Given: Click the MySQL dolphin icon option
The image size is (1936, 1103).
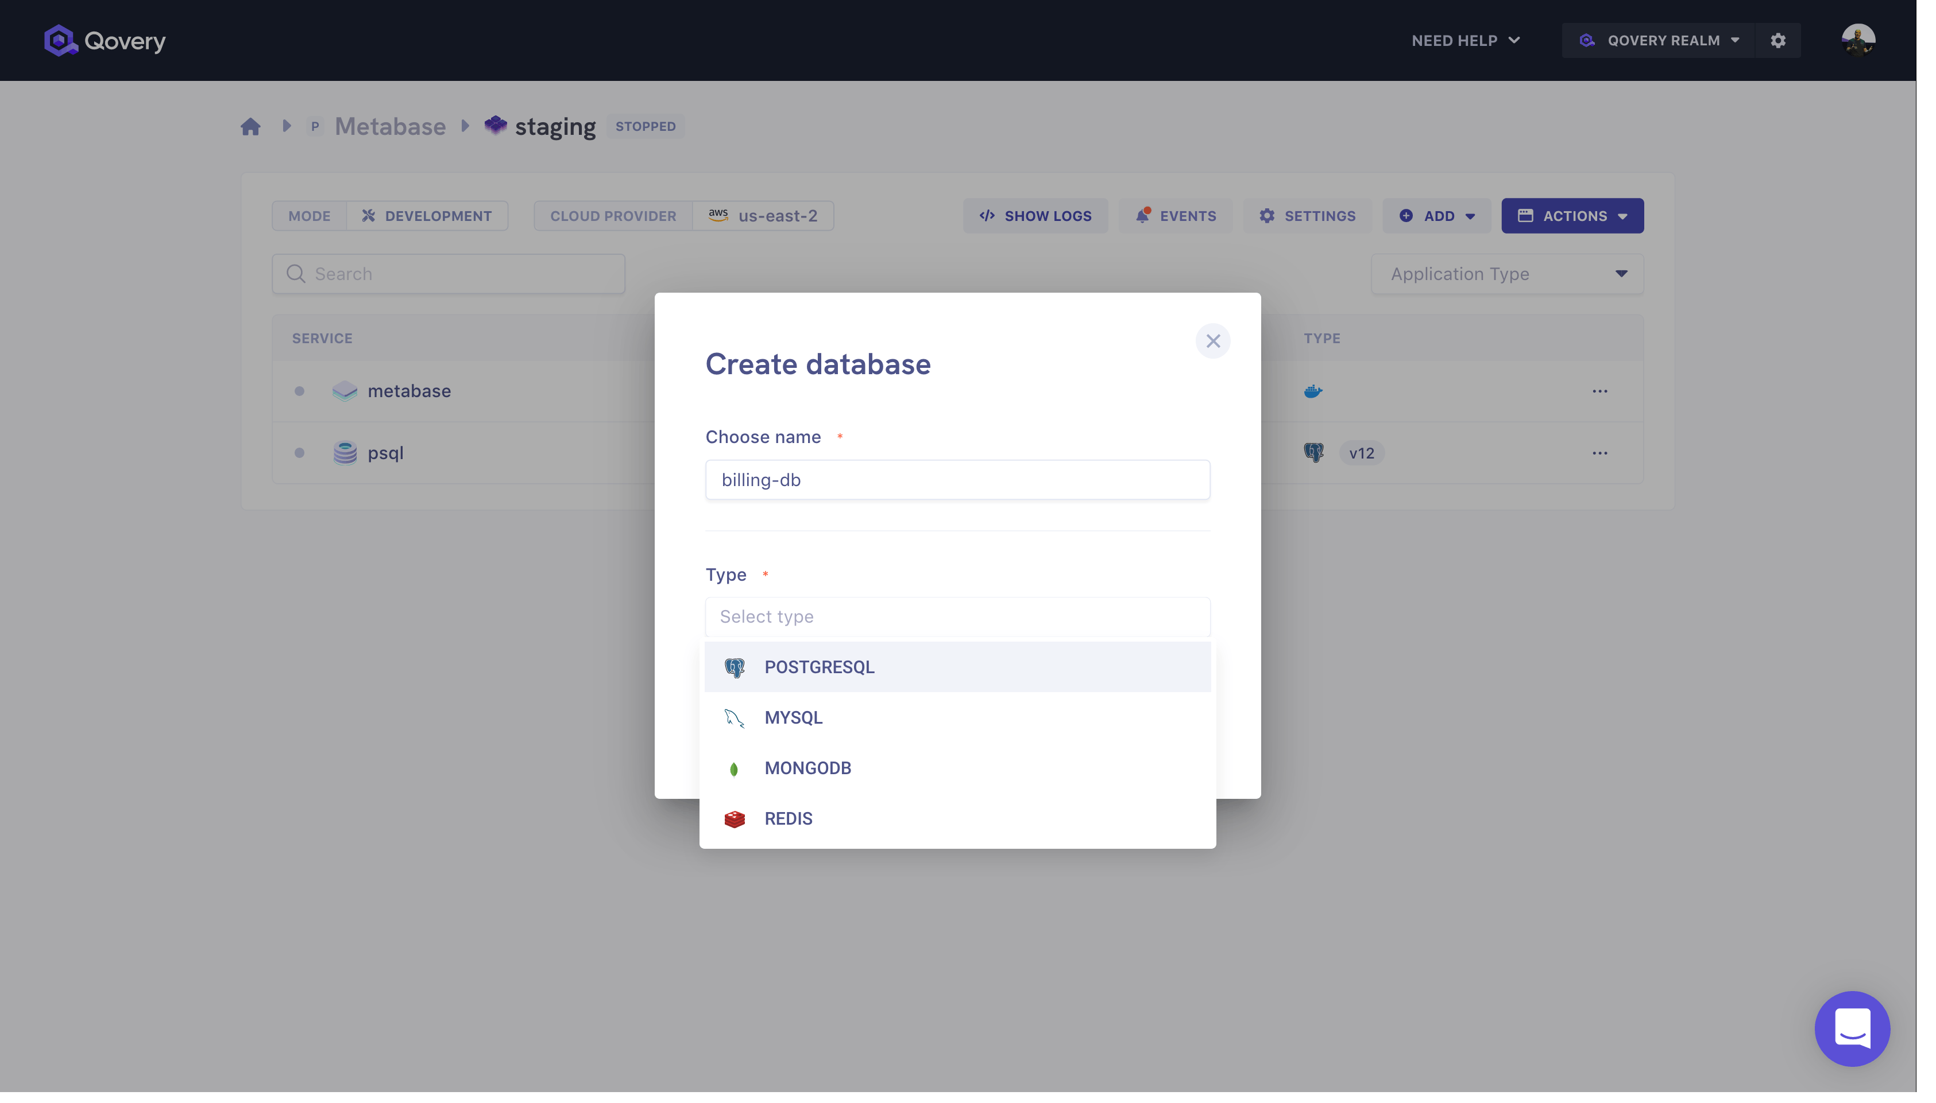Looking at the screenshot, I should 734,718.
